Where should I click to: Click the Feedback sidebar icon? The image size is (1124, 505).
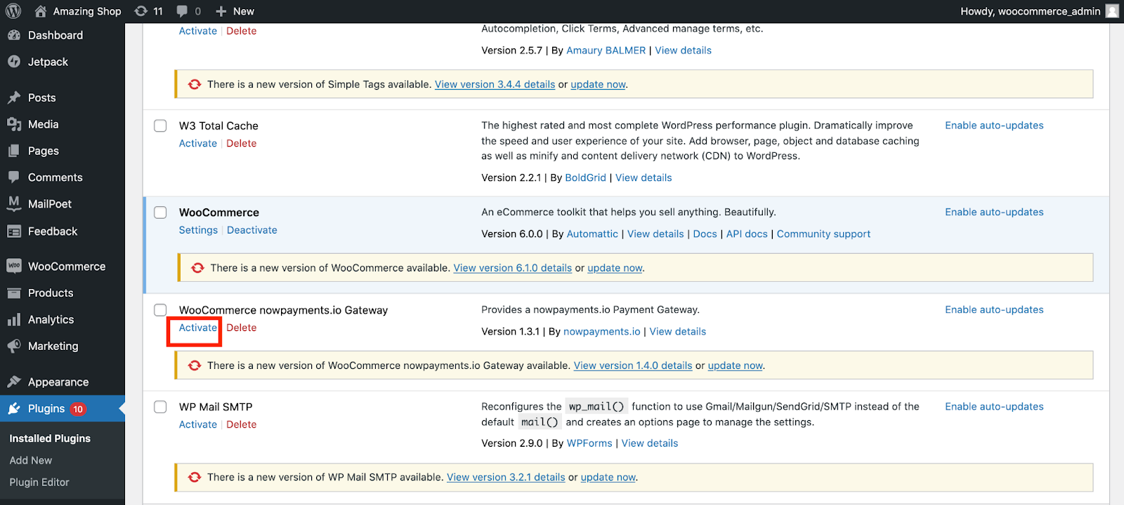pos(14,231)
